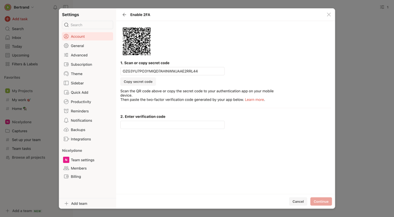Click Add team plus icon in settings
Image resolution: width=394 pixels, height=217 pixels.
click(66, 203)
